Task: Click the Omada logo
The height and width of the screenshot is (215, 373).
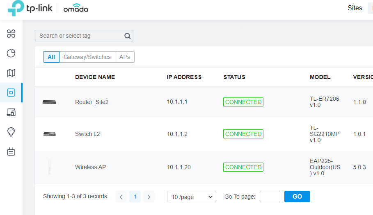Action: point(76,8)
